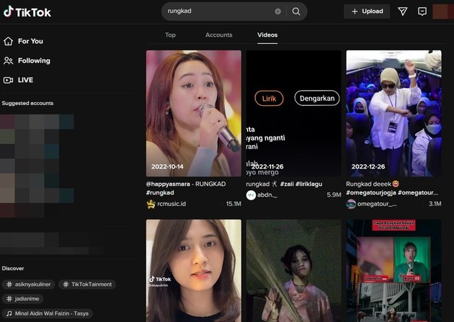
Task: Open rcmusic.id account link
Action: (172, 204)
